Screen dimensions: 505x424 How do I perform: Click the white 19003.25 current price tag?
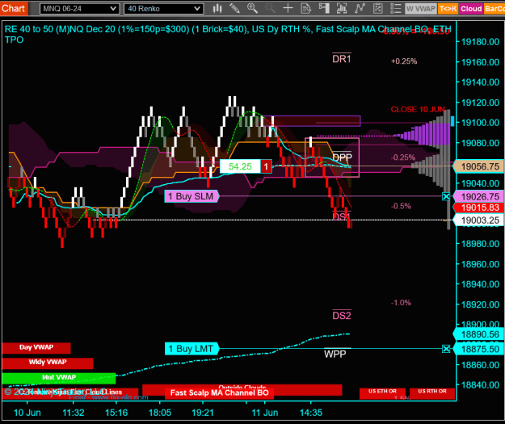point(479,220)
